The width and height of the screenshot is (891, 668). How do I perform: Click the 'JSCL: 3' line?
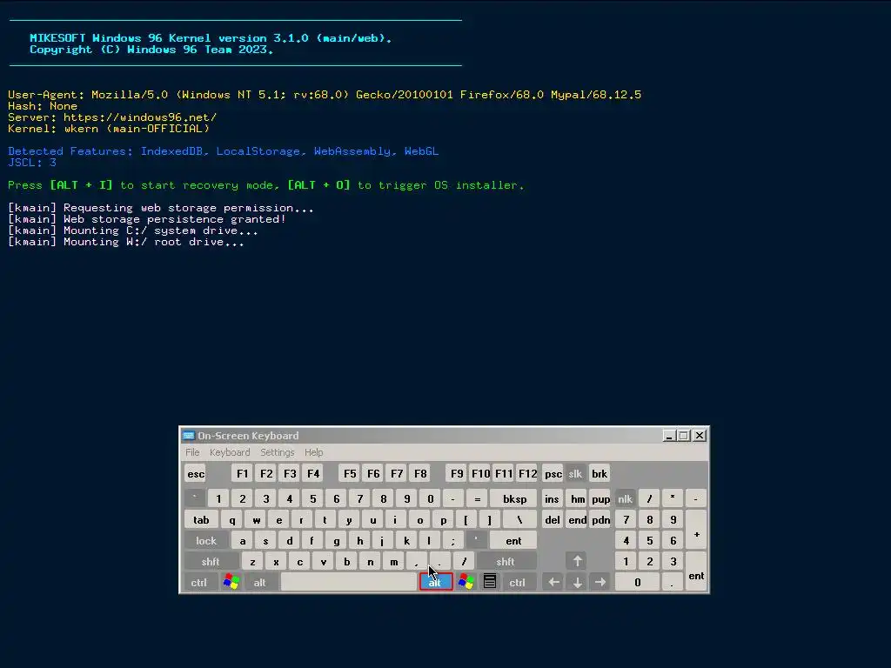(x=32, y=163)
